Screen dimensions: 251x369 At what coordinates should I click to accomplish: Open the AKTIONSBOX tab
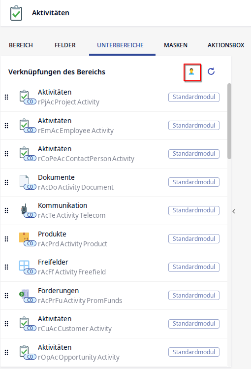[226, 45]
